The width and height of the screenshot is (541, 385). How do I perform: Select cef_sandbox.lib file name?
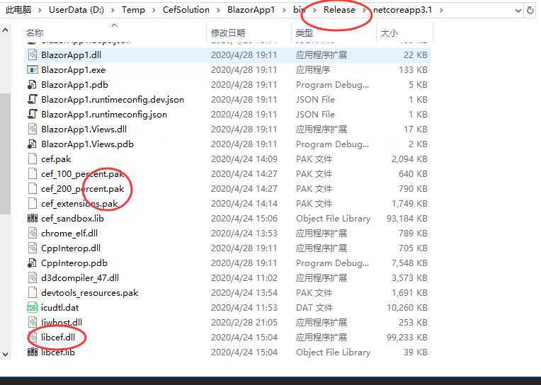click(x=72, y=219)
